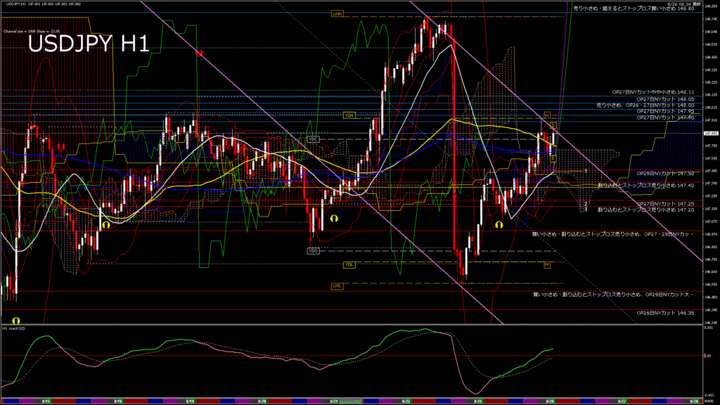Click the YDC label near chart center

tap(314, 139)
